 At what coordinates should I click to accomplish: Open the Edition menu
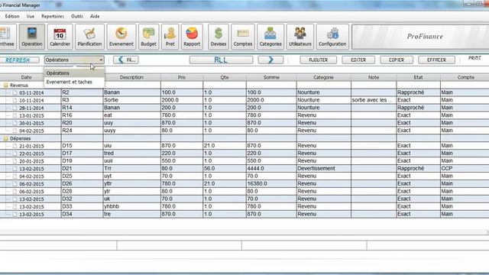point(12,16)
